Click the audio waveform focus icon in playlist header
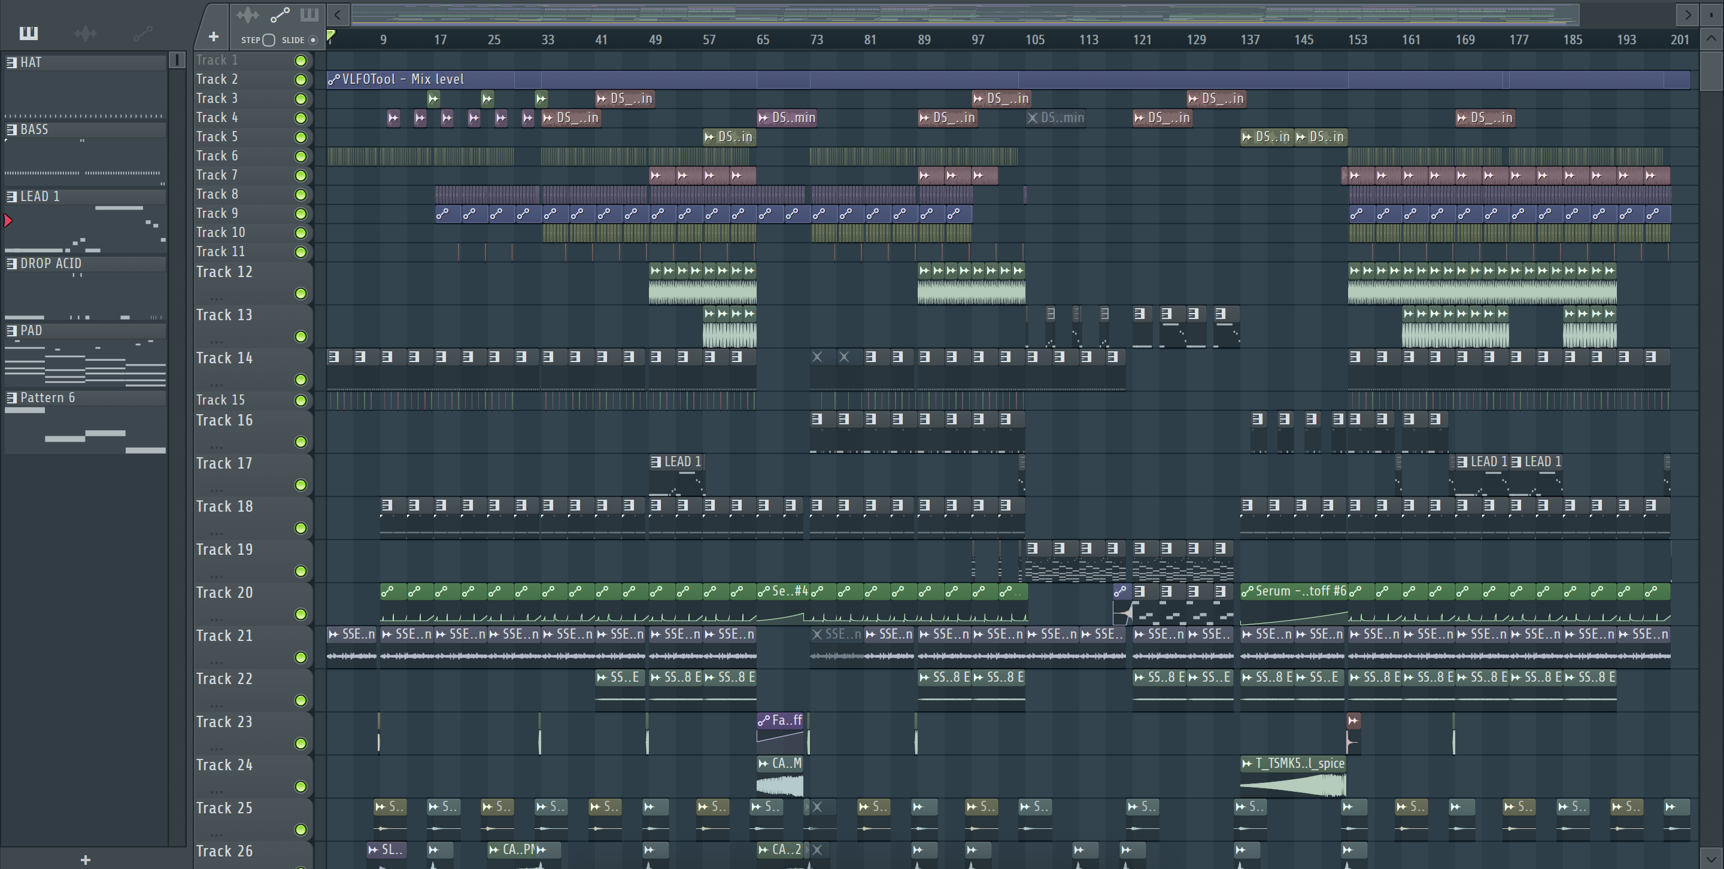Viewport: 1724px width, 869px height. tap(248, 15)
